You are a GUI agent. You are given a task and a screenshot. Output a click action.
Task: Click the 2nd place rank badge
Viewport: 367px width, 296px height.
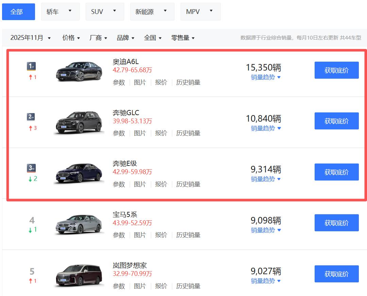pyautogui.click(x=31, y=117)
